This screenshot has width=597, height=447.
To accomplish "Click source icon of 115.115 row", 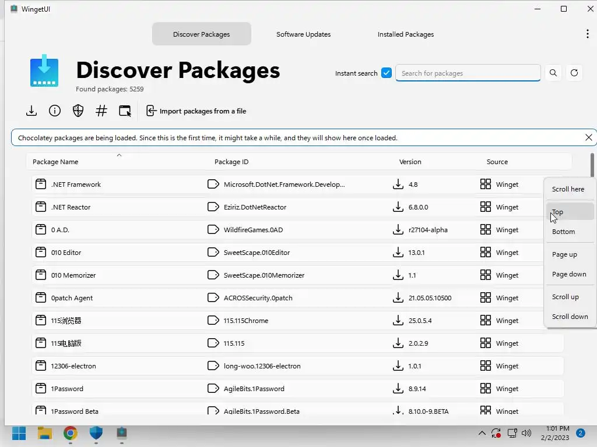I will click(486, 343).
